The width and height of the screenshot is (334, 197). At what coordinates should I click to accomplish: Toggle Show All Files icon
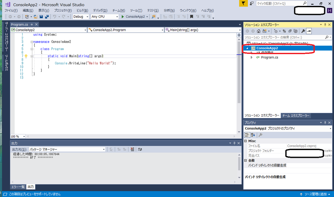coord(296,31)
